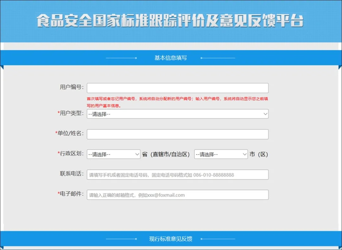Focus the 单位/姓名 text box
This screenshot has height=250, width=342.
(x=177, y=134)
